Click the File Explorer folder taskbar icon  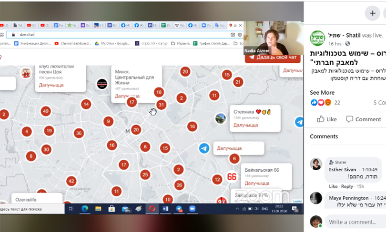(x=98, y=209)
